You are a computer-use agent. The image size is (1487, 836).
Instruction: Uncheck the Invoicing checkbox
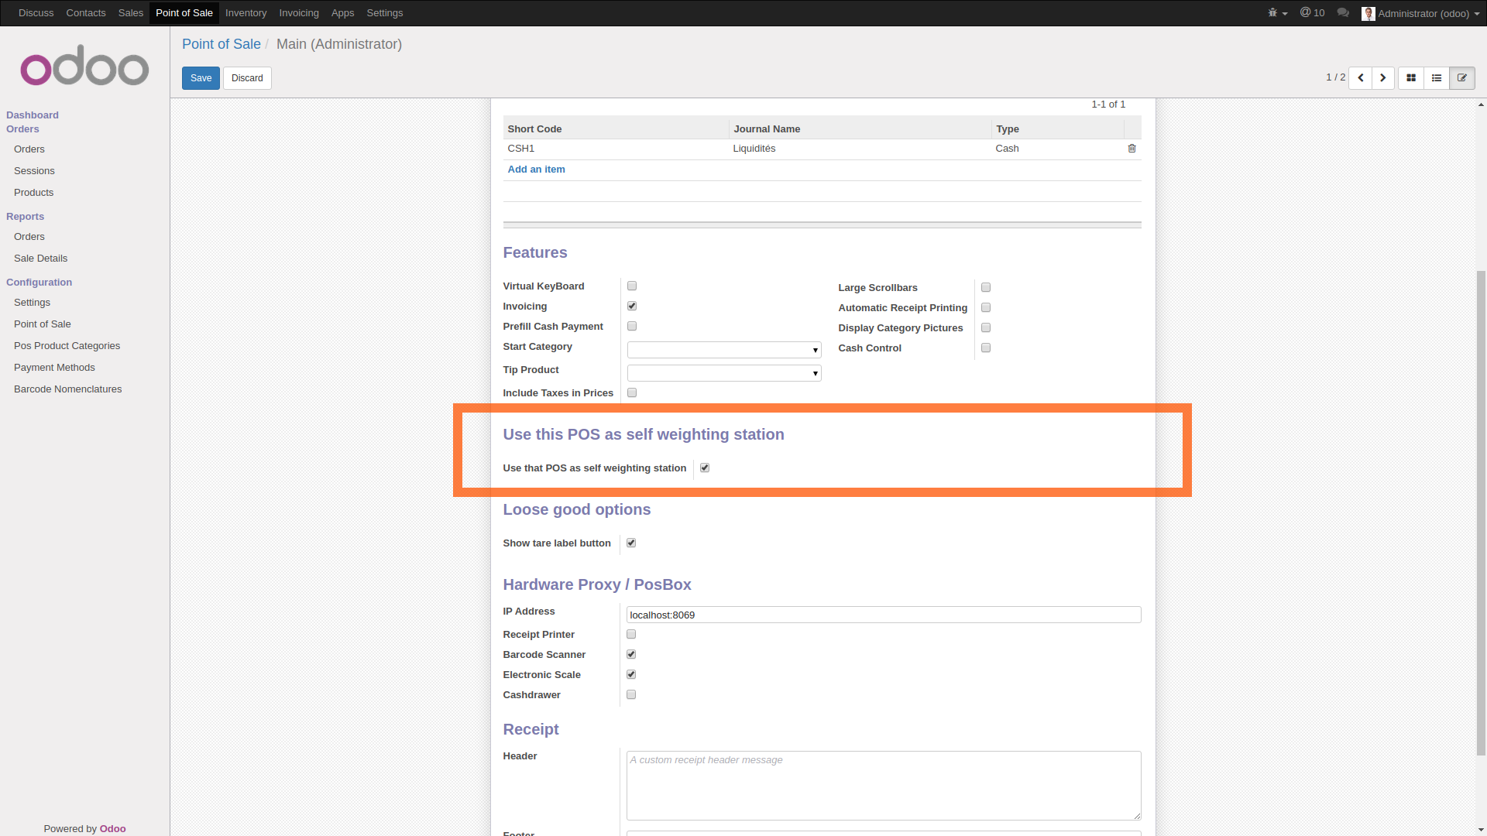(632, 307)
